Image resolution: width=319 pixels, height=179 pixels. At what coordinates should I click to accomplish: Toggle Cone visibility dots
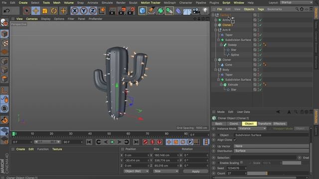coord(258,65)
